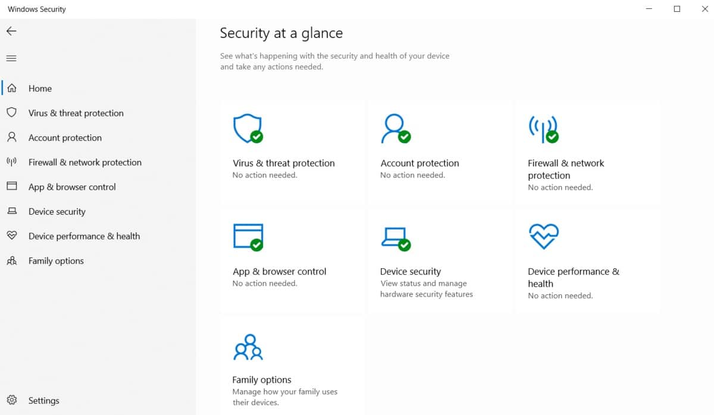Click the Firewall & network protection signal icon
Image resolution: width=714 pixels, height=415 pixels.
click(x=542, y=128)
